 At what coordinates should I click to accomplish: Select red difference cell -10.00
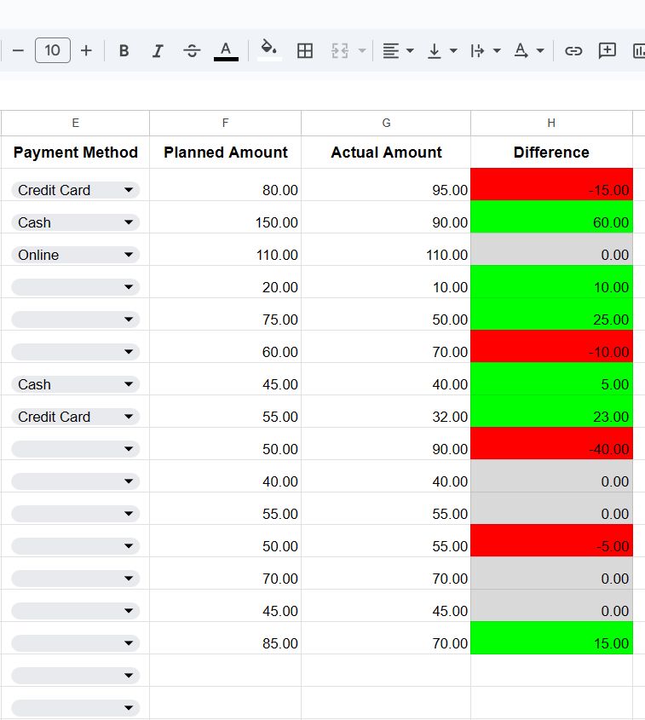coord(551,347)
